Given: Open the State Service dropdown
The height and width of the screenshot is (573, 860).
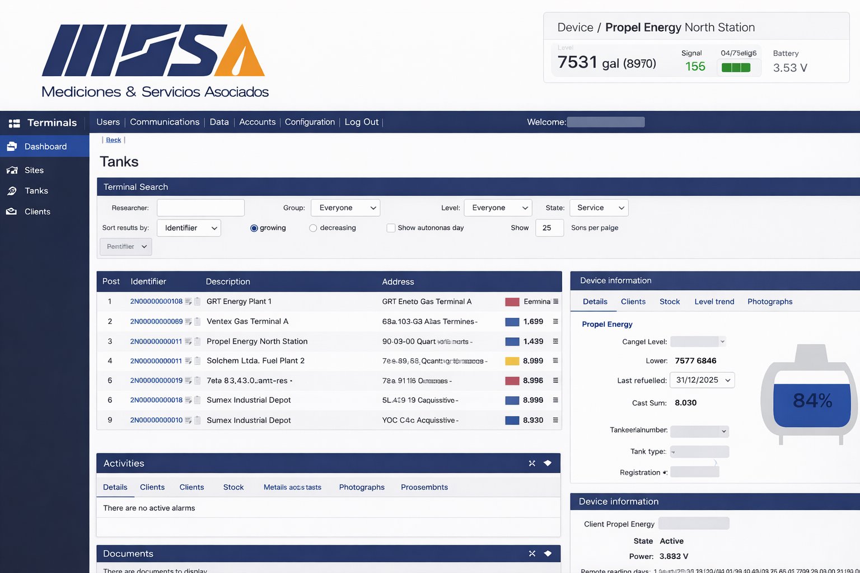Looking at the screenshot, I should pos(599,208).
